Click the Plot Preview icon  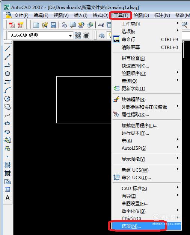(73, 25)
